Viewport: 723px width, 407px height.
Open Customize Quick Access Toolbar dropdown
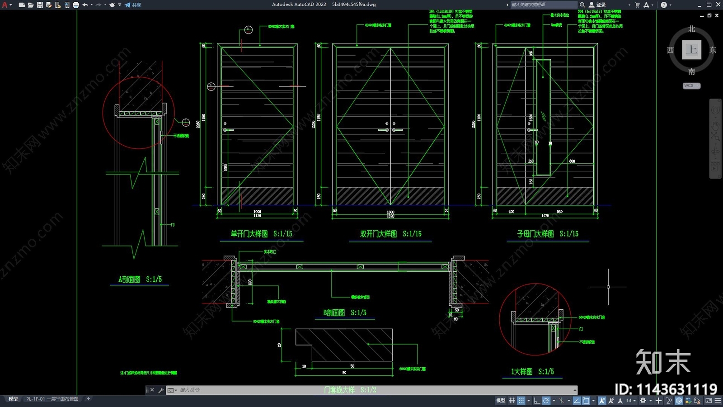coord(120,5)
